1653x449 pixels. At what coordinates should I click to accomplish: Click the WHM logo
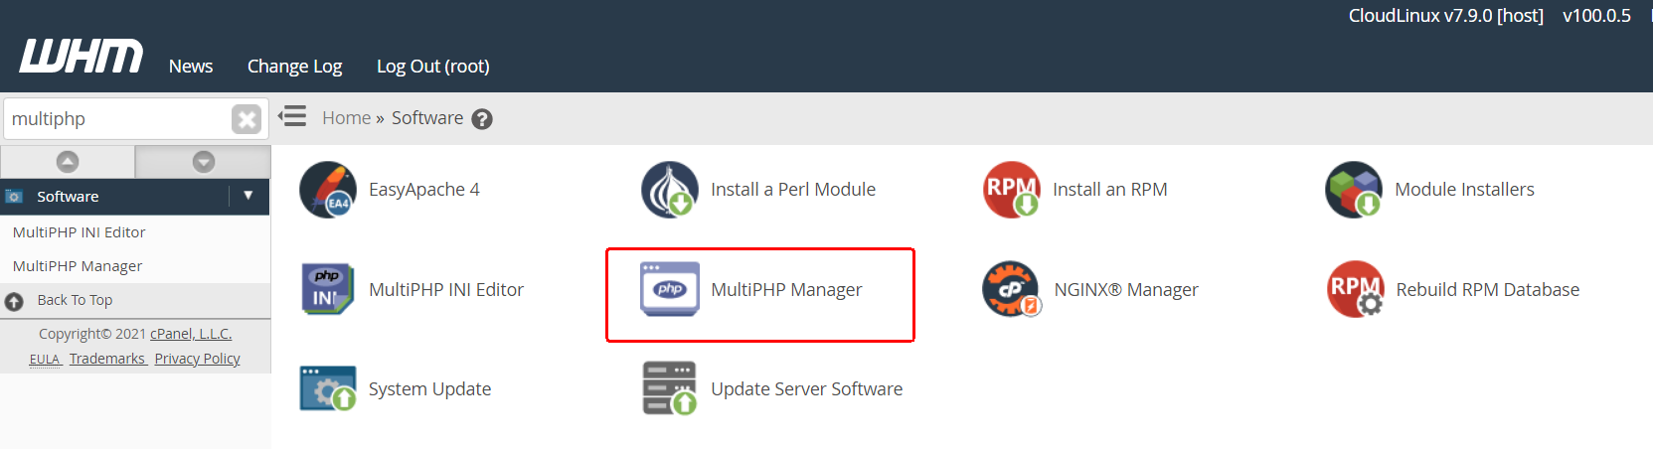pos(82,57)
